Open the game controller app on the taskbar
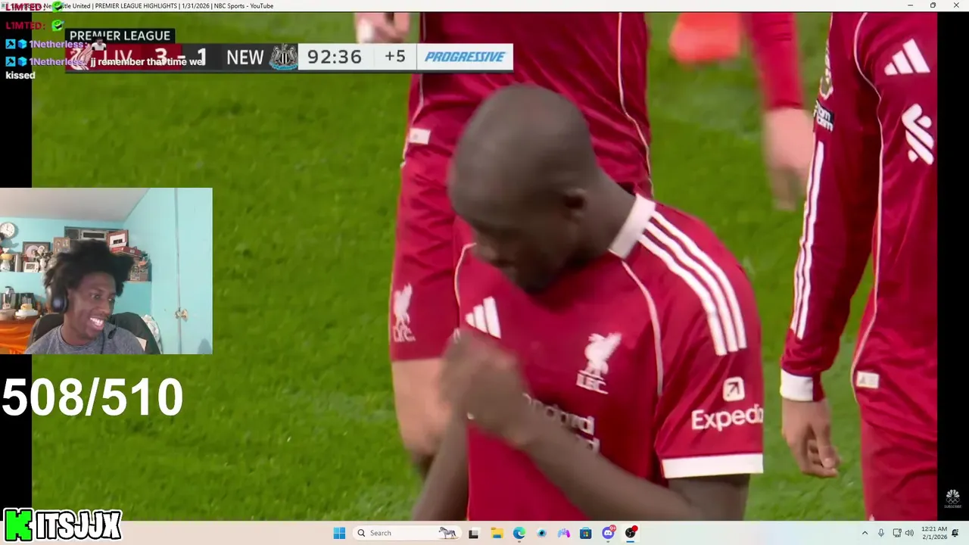The image size is (969, 545). click(563, 533)
